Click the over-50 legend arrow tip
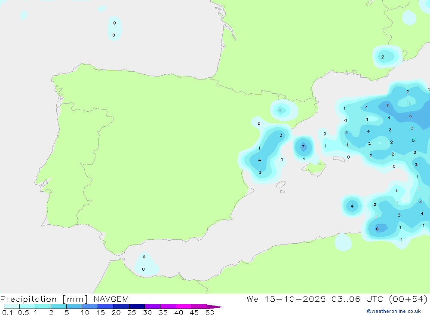 coord(215,306)
